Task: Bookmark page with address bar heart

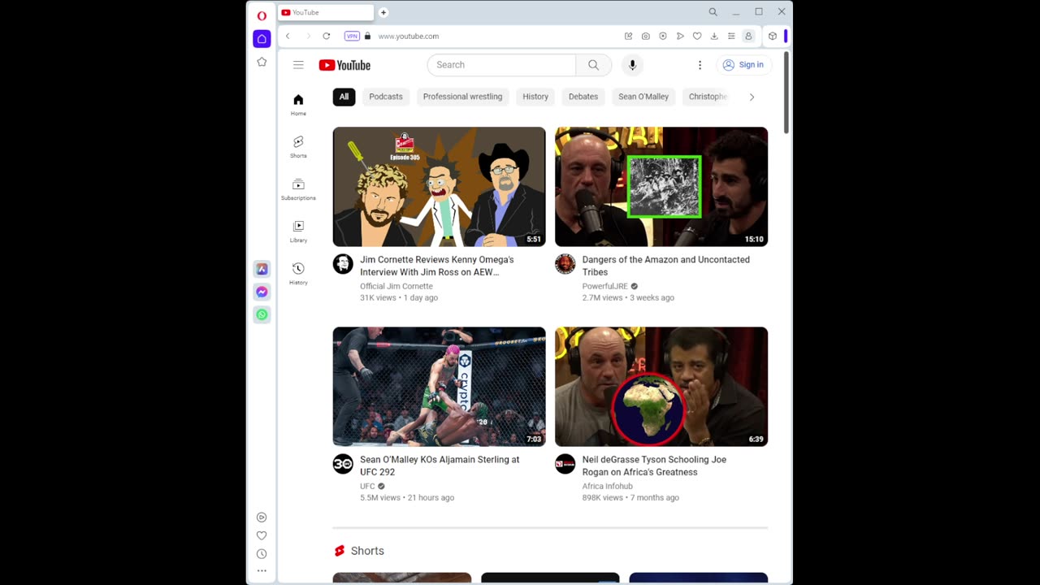Action: coord(697,36)
